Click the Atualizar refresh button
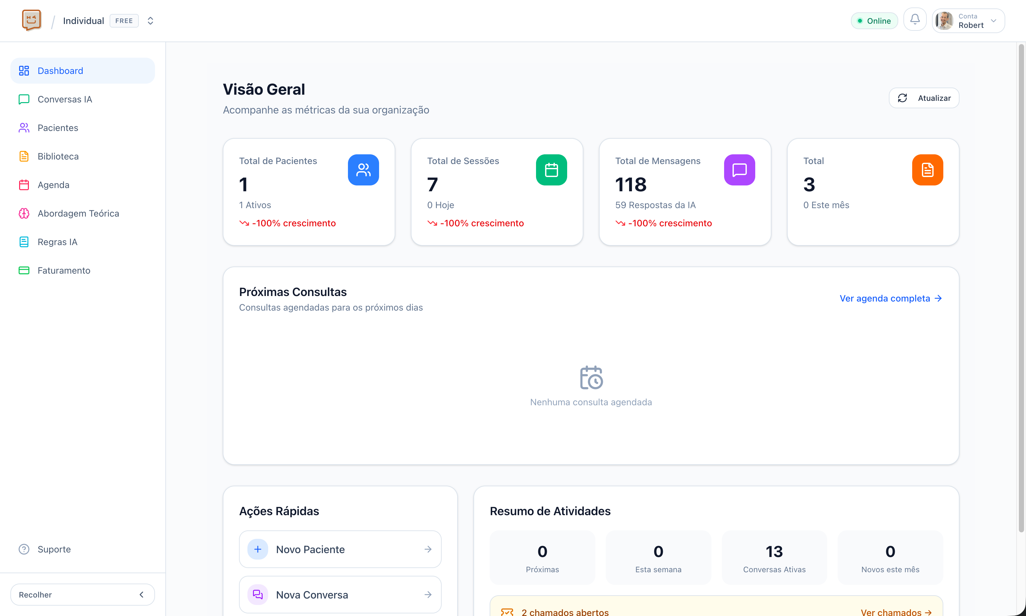Screen dimensions: 1026x616 (x=924, y=98)
